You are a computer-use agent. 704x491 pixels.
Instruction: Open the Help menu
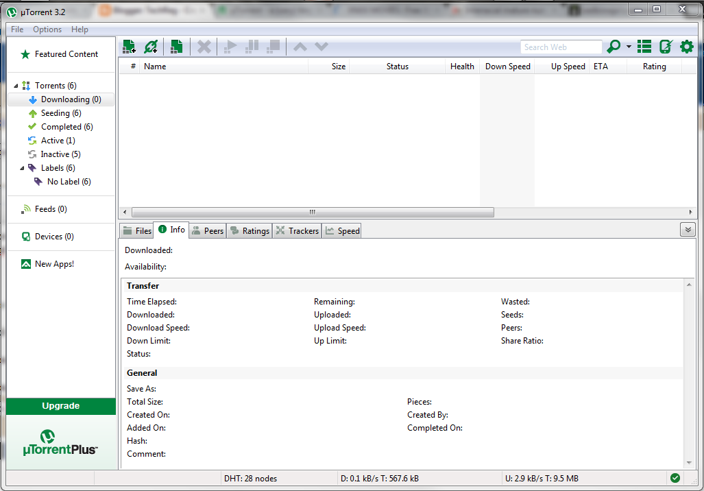coord(80,29)
